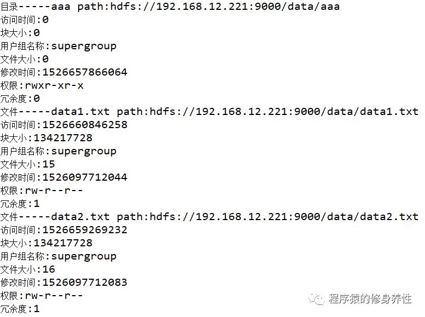The height and width of the screenshot is (317, 425).
Task: Click modification time 1526097712083 line
Action: coord(64,283)
